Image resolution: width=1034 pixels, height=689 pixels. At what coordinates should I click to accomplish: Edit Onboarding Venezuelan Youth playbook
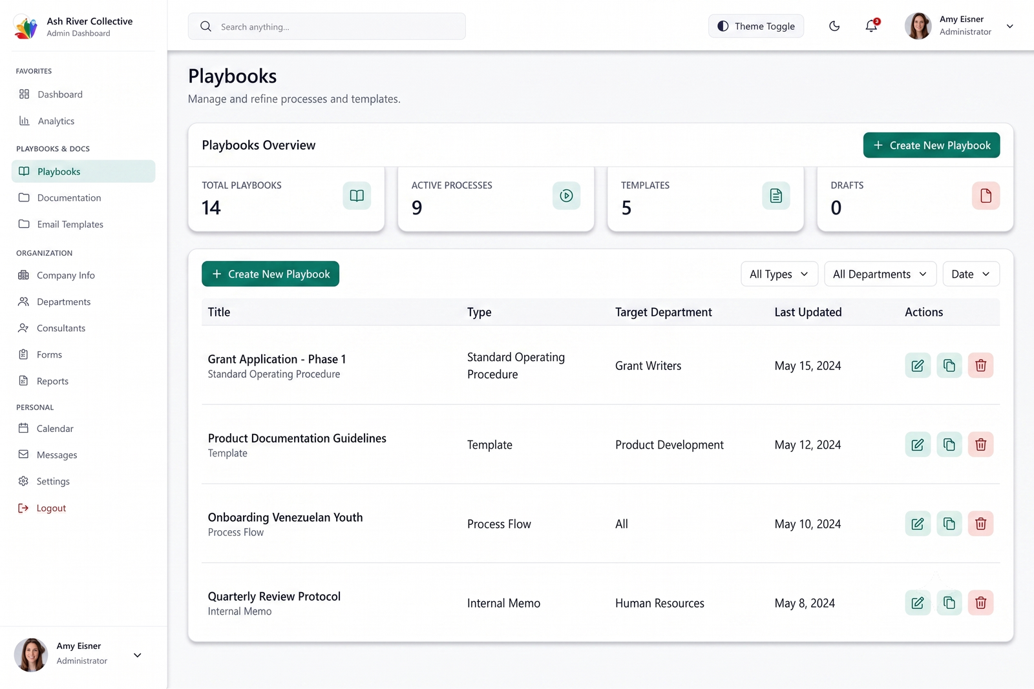click(918, 524)
